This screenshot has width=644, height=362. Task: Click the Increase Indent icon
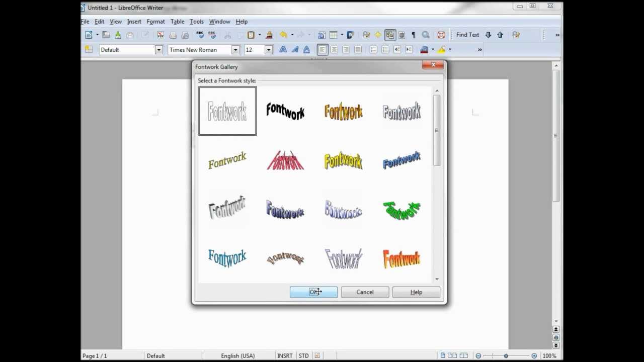click(409, 49)
